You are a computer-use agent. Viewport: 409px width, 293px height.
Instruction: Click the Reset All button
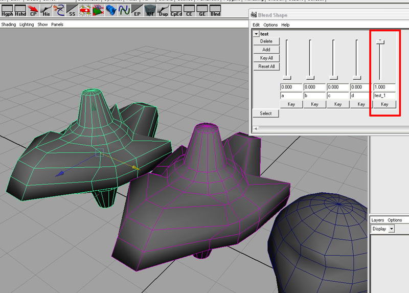(x=266, y=66)
